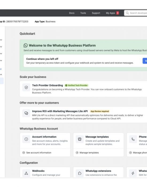The width and height of the screenshot is (147, 187).
Task: Click the lightning bolt SDK icon
Action: click(x=133, y=173)
